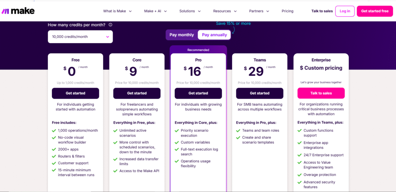Click the checkmark next to 24/7 Enterprise support
This screenshot has height=192, width=396.
299,155
